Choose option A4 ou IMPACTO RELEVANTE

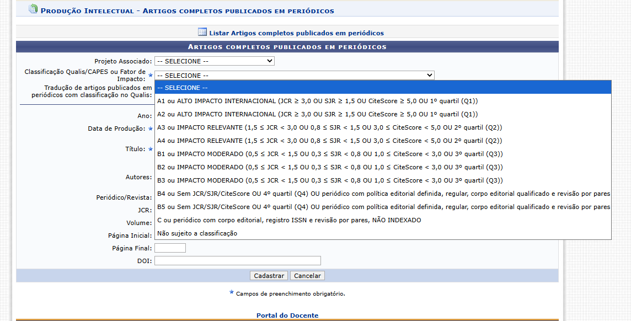tap(383, 141)
